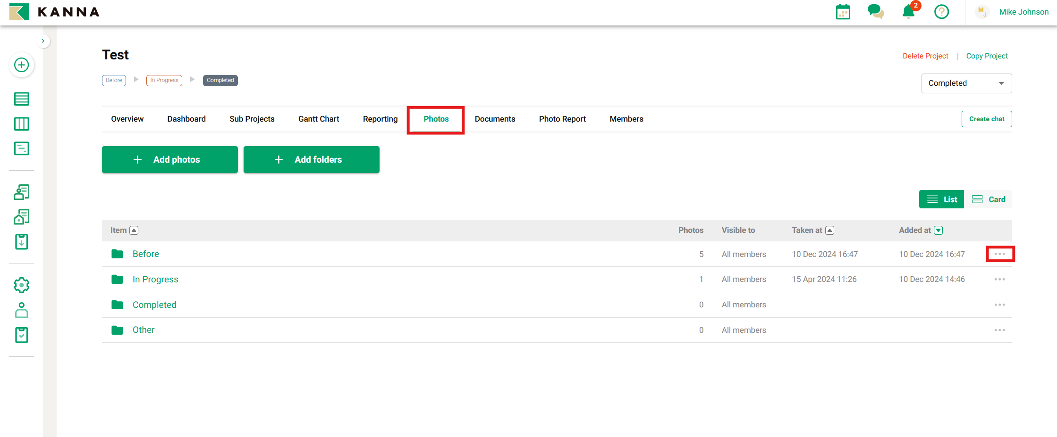Viewport: 1057px width, 437px height.
Task: Open the In Progress folder
Action: (x=155, y=280)
